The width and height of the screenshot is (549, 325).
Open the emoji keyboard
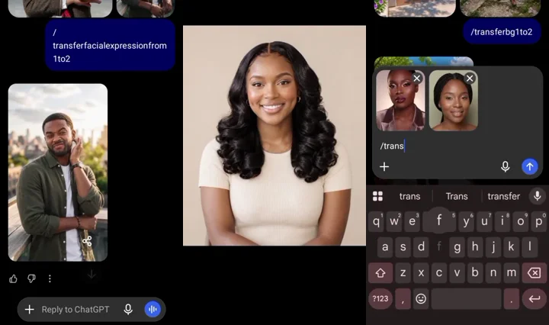pyautogui.click(x=421, y=299)
